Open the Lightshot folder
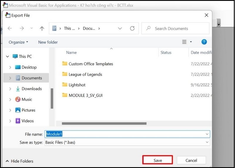Viewport: 235px width, 168px height. click(x=77, y=85)
